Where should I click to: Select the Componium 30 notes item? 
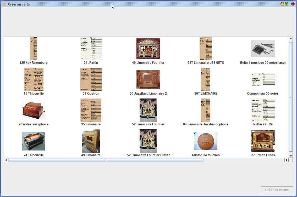[263, 79]
